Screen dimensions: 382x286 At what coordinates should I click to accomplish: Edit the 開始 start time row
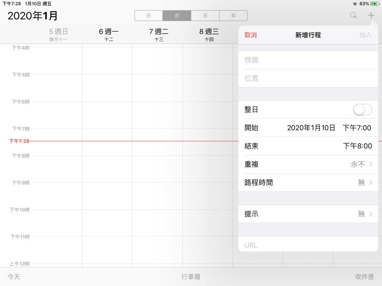click(x=308, y=128)
